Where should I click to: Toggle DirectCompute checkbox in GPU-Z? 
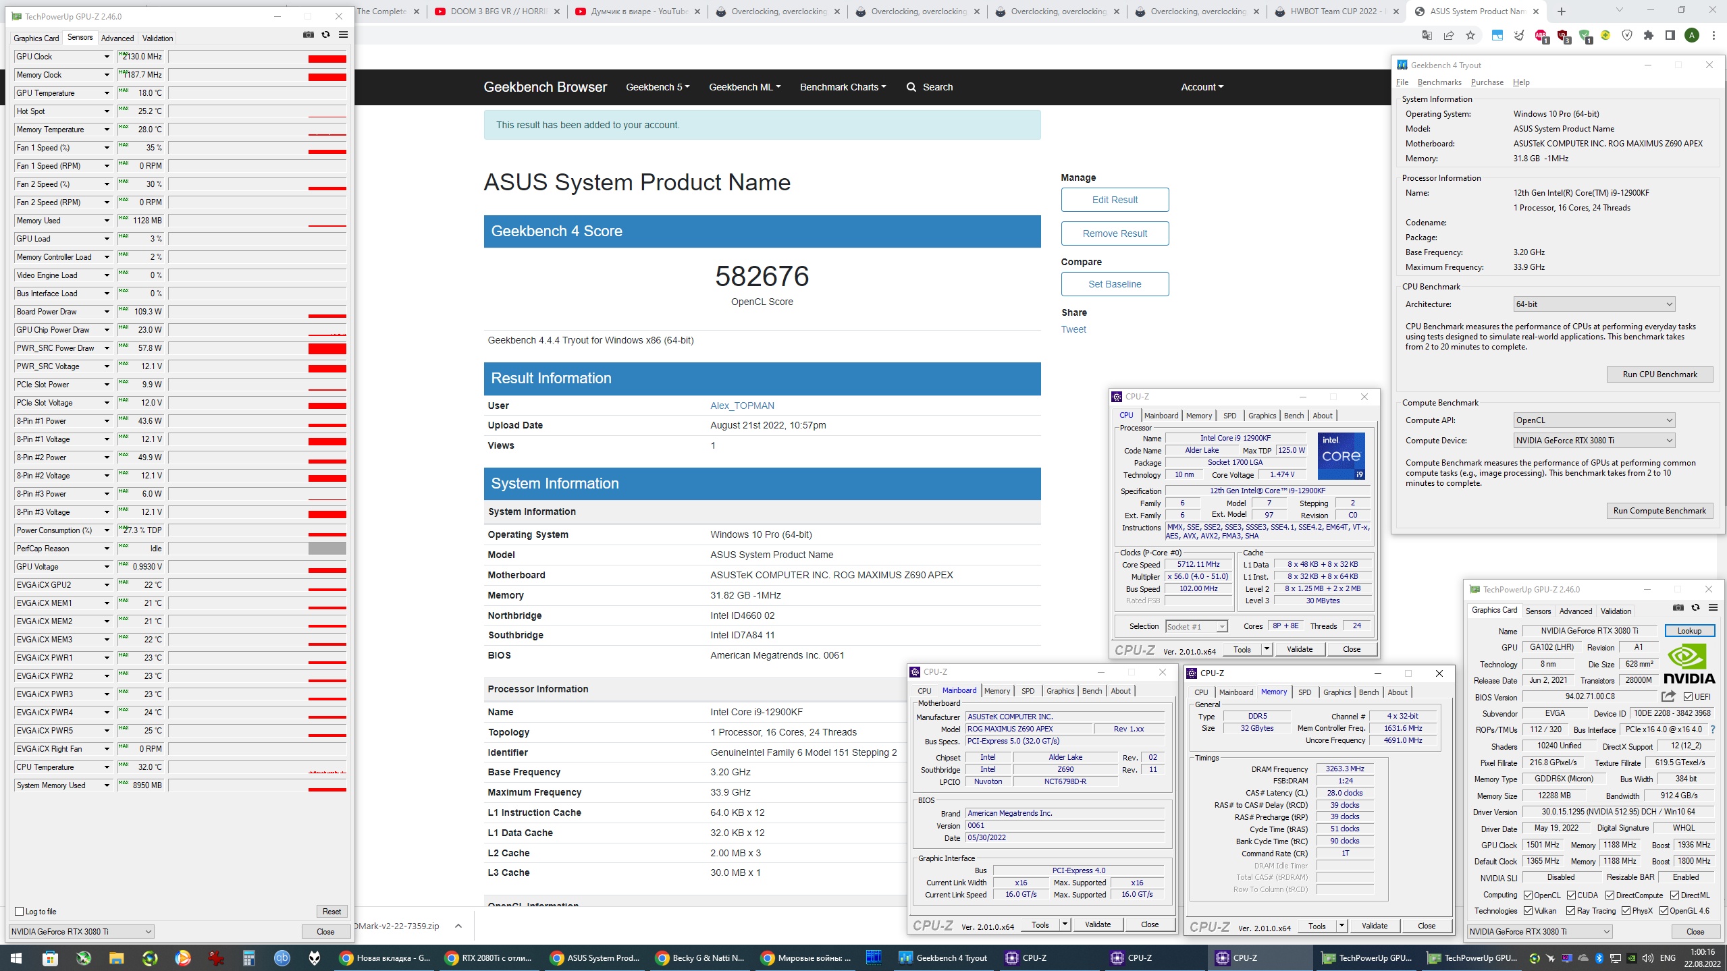(1610, 895)
